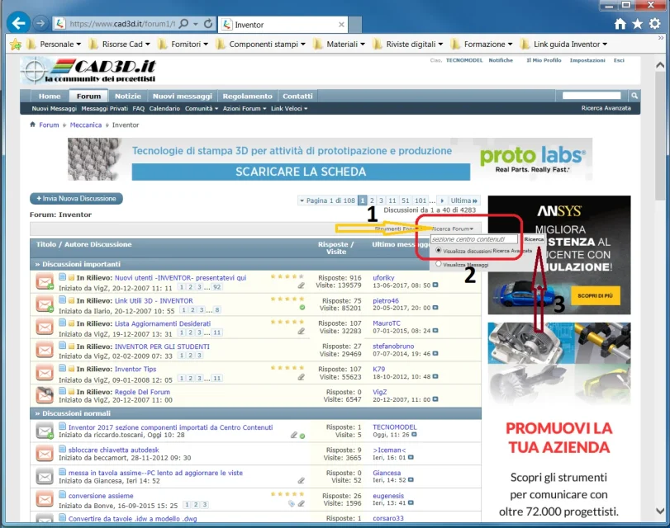This screenshot has height=528, width=670.
Task: Click the address bar search magnifier icon
Action: pyautogui.click(x=183, y=23)
